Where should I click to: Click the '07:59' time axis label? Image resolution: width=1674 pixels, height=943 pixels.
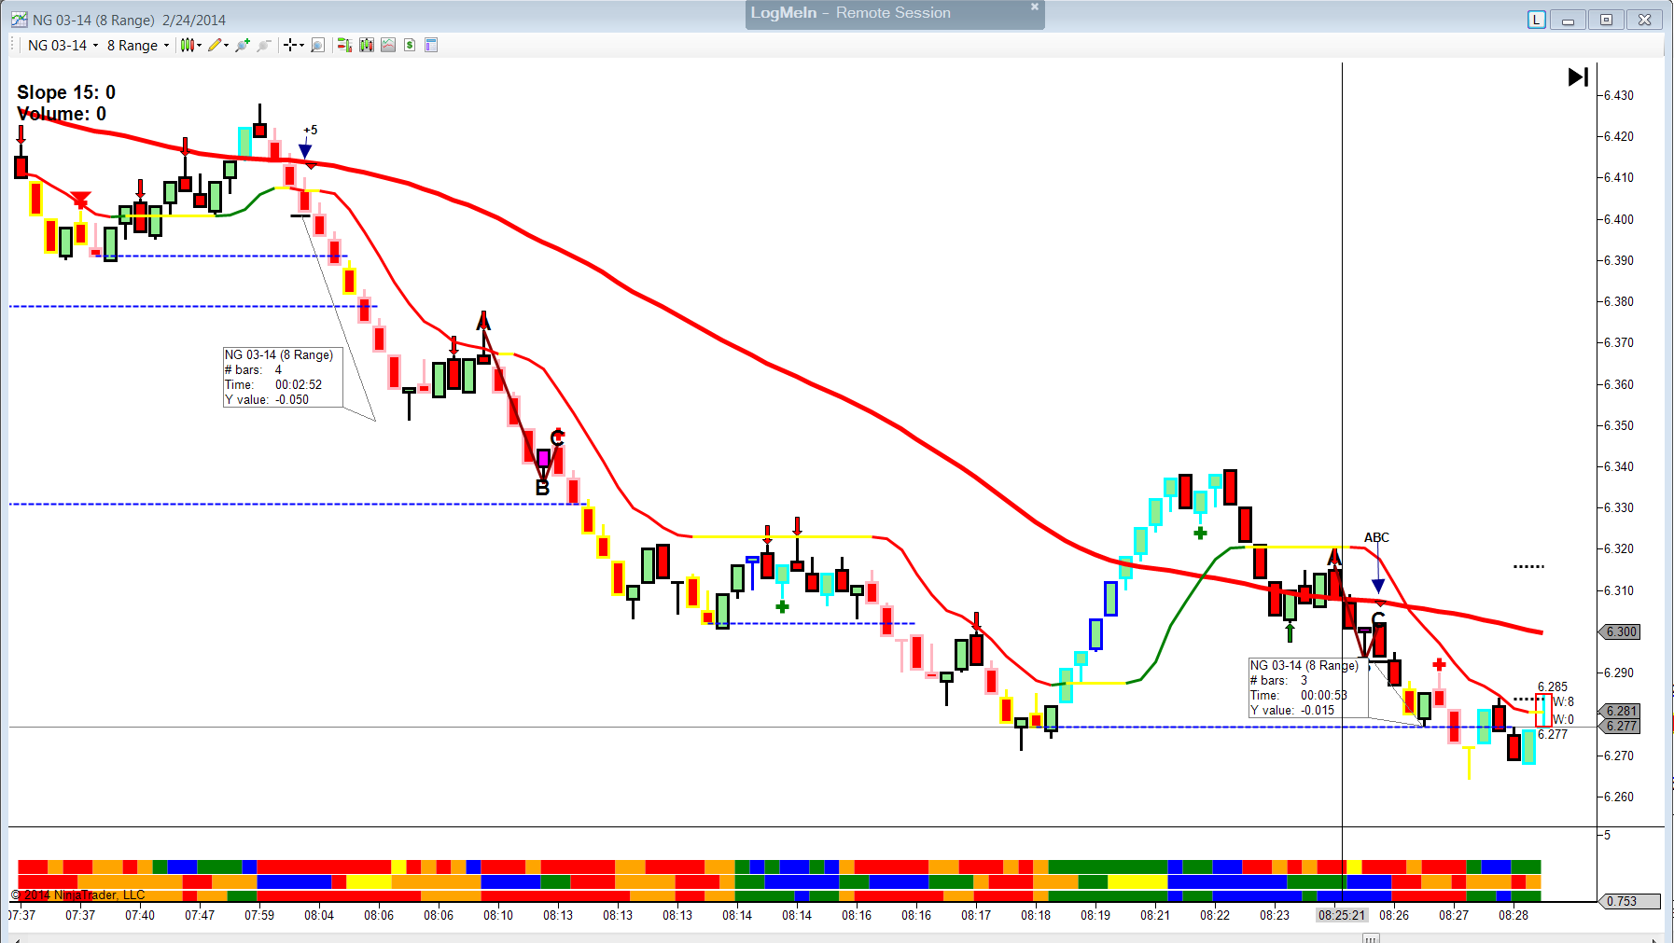point(259,915)
